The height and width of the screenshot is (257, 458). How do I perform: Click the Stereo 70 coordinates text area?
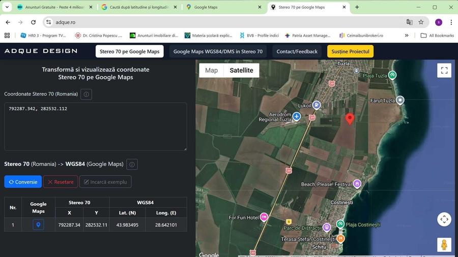tap(96, 126)
